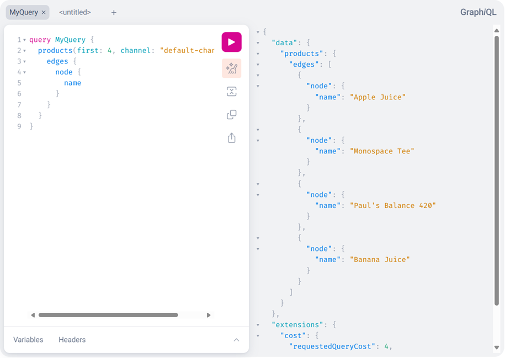
Task: Open the Headers editor
Action: coord(72,340)
